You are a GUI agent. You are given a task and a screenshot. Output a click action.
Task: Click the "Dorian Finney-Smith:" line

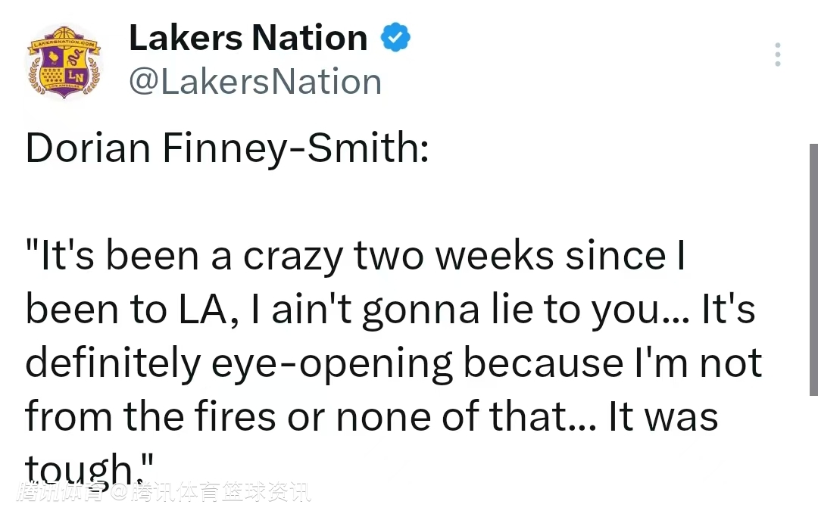pos(227,149)
